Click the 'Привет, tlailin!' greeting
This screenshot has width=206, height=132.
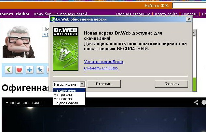point(15,14)
